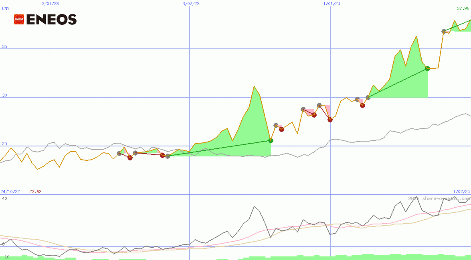Image resolution: width=471 pixels, height=260 pixels.
Task: Click the leftmost red marker dot on price line
Action: coord(130,158)
